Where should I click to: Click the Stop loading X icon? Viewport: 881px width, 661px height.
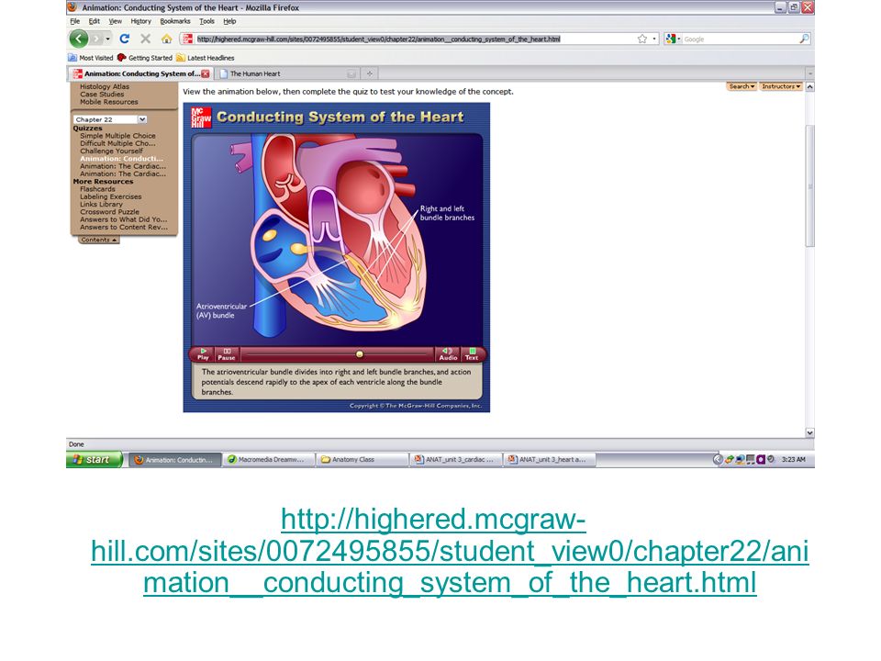point(146,39)
